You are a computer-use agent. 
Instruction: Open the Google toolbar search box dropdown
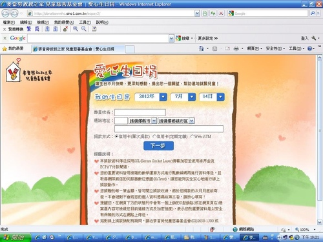click(171, 39)
